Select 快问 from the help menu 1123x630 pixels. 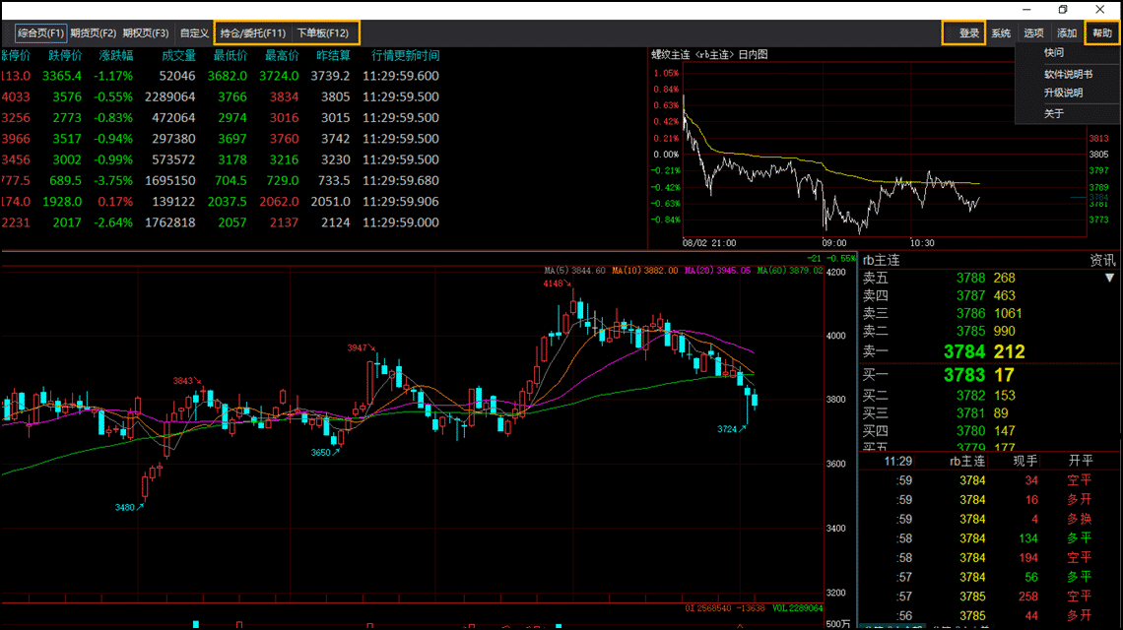tap(1054, 53)
